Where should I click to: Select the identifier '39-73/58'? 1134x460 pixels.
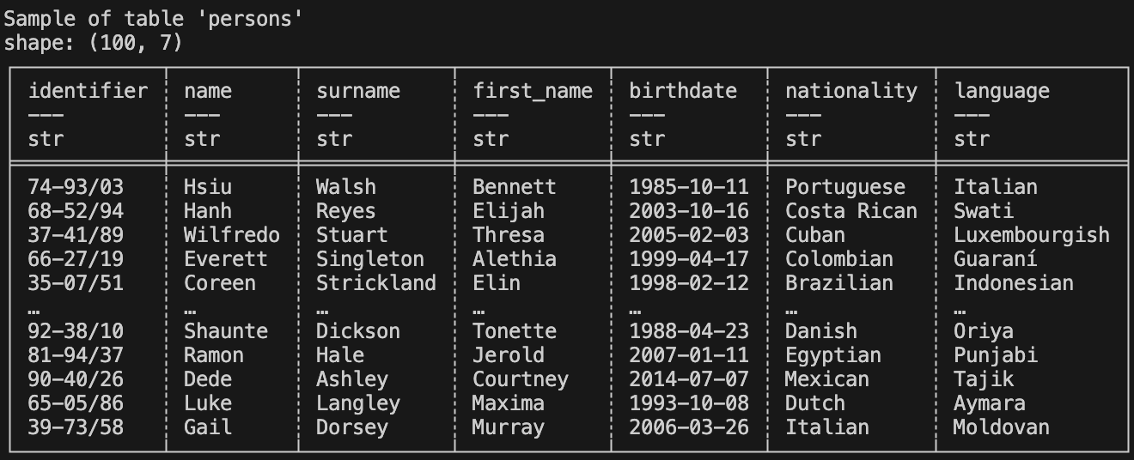tap(76, 427)
